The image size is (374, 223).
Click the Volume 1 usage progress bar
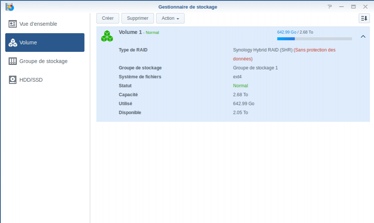(x=314, y=39)
